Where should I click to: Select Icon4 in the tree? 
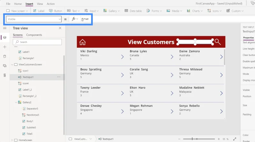click(x=25, y=84)
